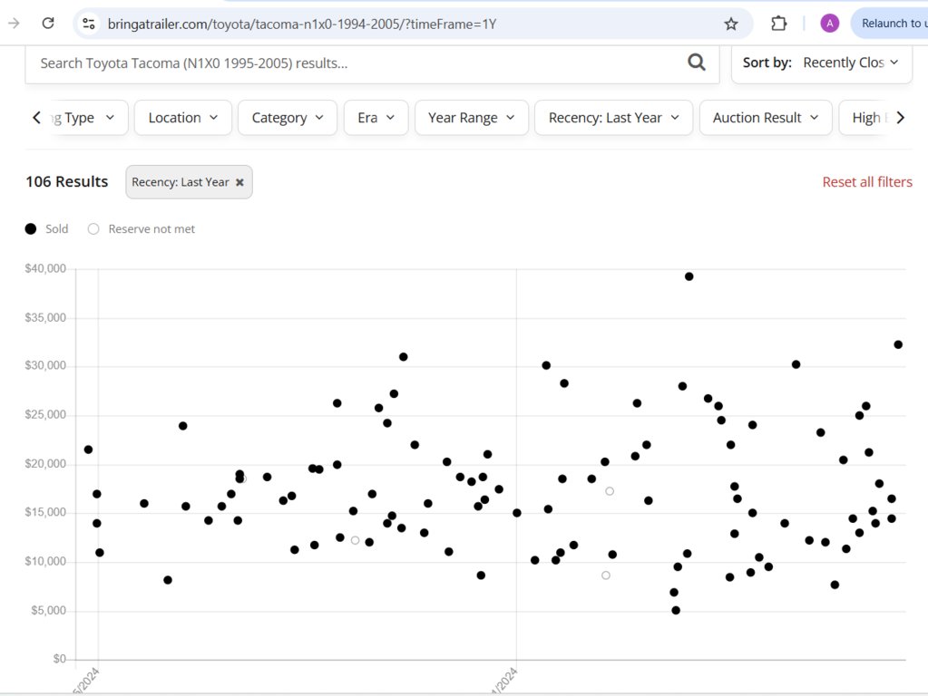Click the search magnifier icon

click(x=697, y=63)
